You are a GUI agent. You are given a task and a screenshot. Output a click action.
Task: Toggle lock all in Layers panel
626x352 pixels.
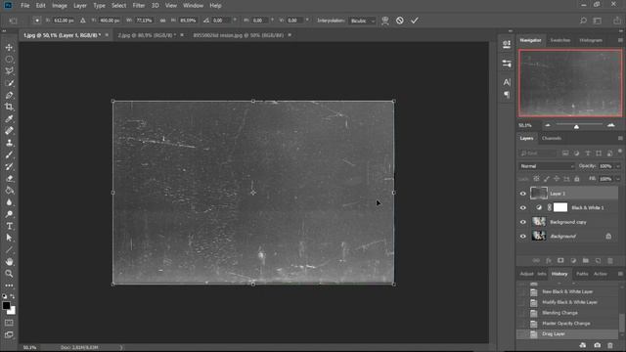[577, 179]
